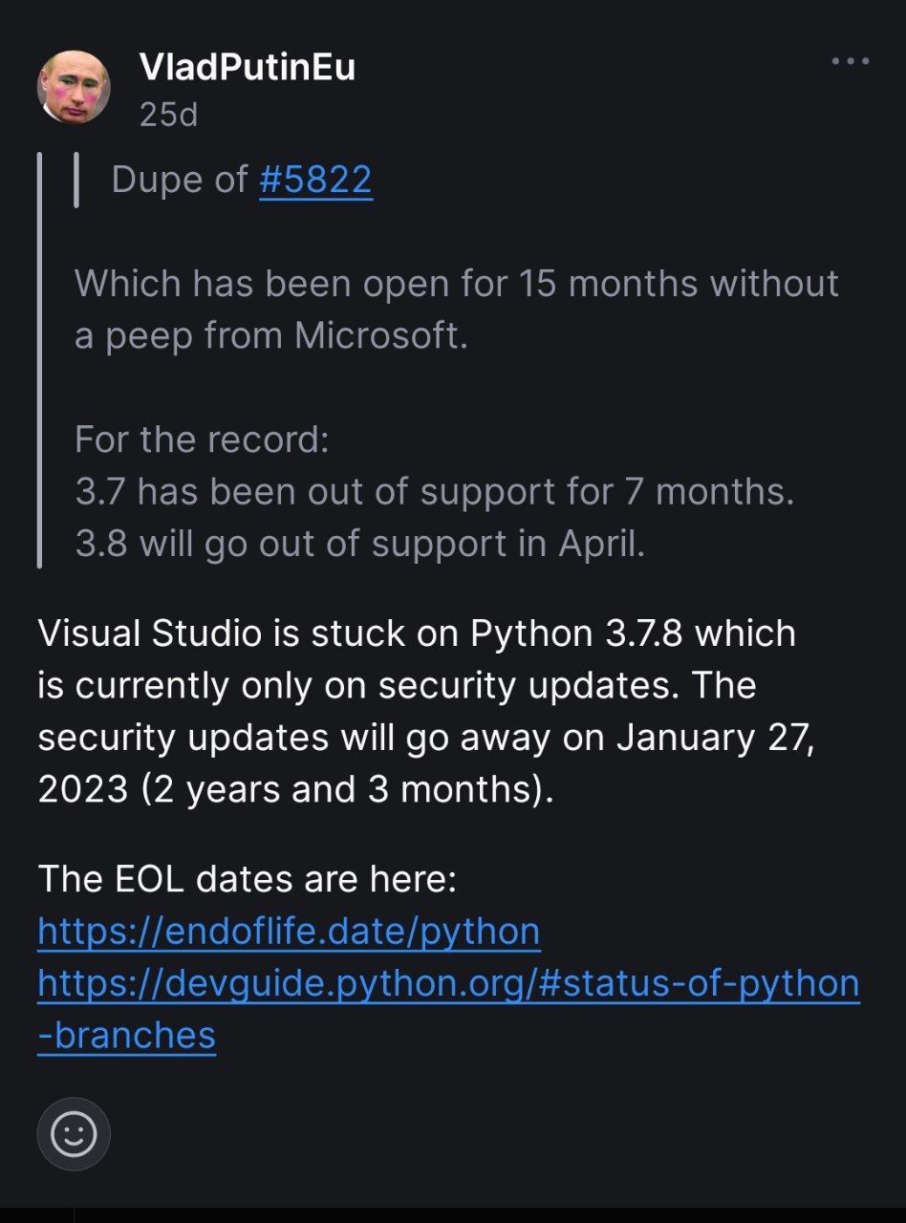906x1223 pixels.
Task: Open the VladPutinEu username profile
Action: point(248,67)
